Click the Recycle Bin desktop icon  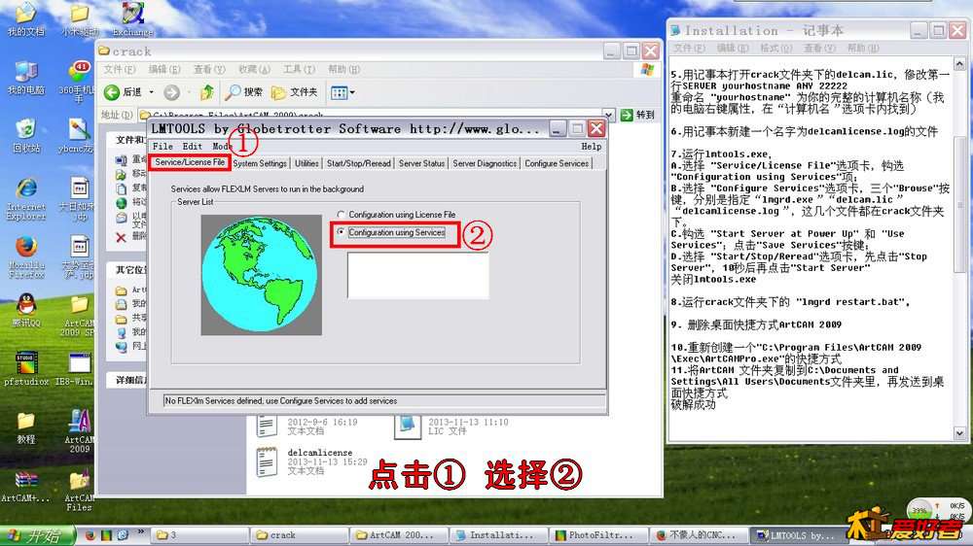pos(25,136)
